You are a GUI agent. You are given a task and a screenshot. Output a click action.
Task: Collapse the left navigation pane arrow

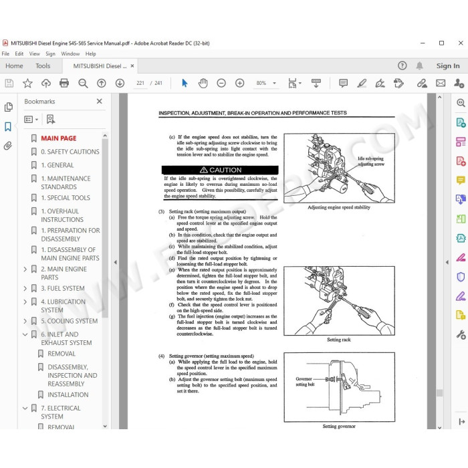pyautogui.click(x=115, y=262)
